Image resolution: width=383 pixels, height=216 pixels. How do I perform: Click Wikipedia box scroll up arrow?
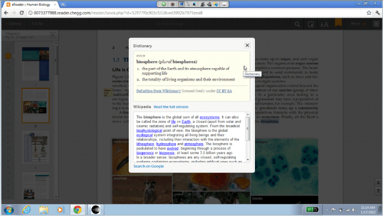coord(248,115)
